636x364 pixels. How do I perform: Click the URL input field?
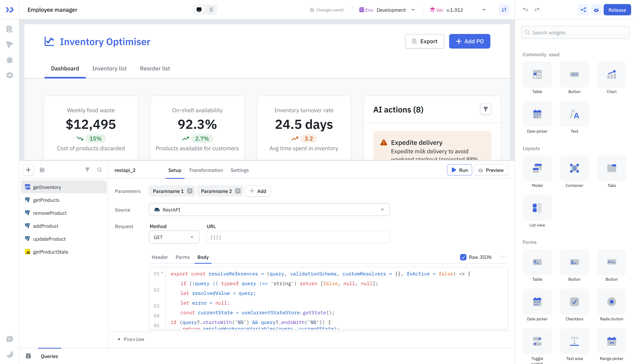pyautogui.click(x=298, y=237)
